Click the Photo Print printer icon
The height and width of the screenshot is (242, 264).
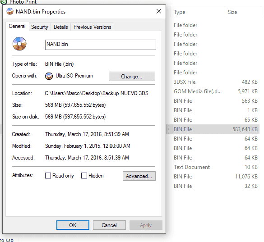[x=4, y=2]
